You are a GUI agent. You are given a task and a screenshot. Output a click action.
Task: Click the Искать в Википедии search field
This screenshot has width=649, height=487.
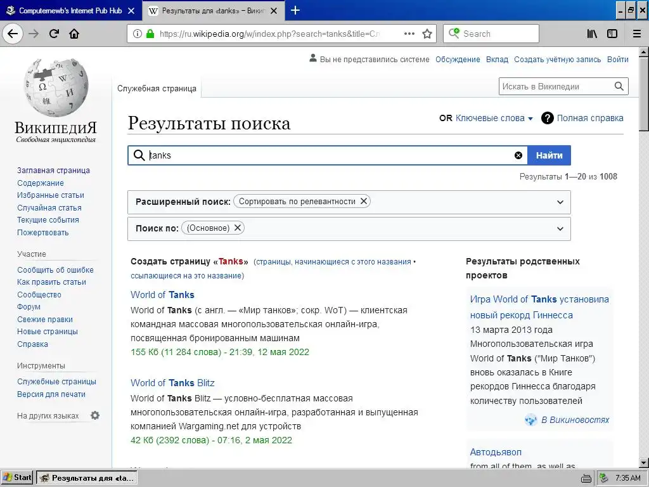(555, 86)
